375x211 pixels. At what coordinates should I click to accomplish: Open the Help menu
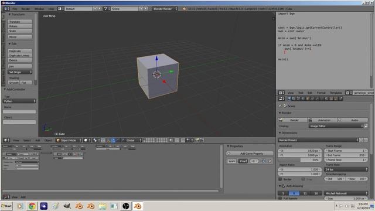pos(51,9)
